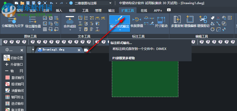
Task: Switch to the 工具 ribbon tab
Action: [85, 10]
